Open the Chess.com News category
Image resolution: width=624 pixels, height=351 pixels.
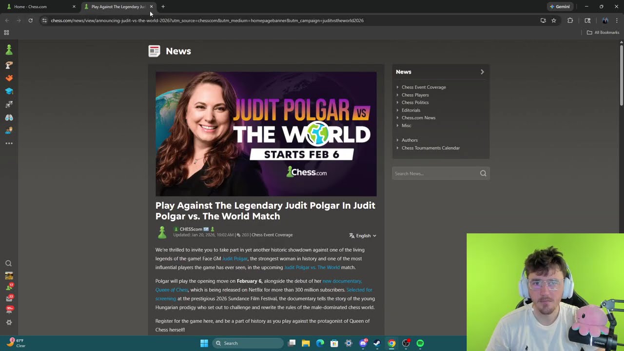[x=418, y=117]
